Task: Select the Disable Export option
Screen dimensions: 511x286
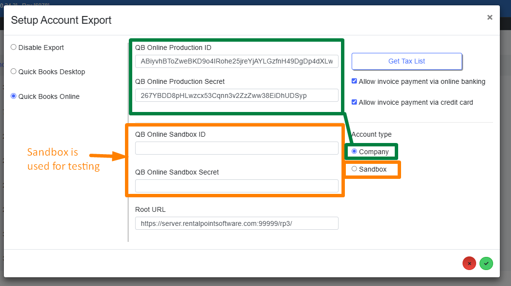Action: [14, 48]
